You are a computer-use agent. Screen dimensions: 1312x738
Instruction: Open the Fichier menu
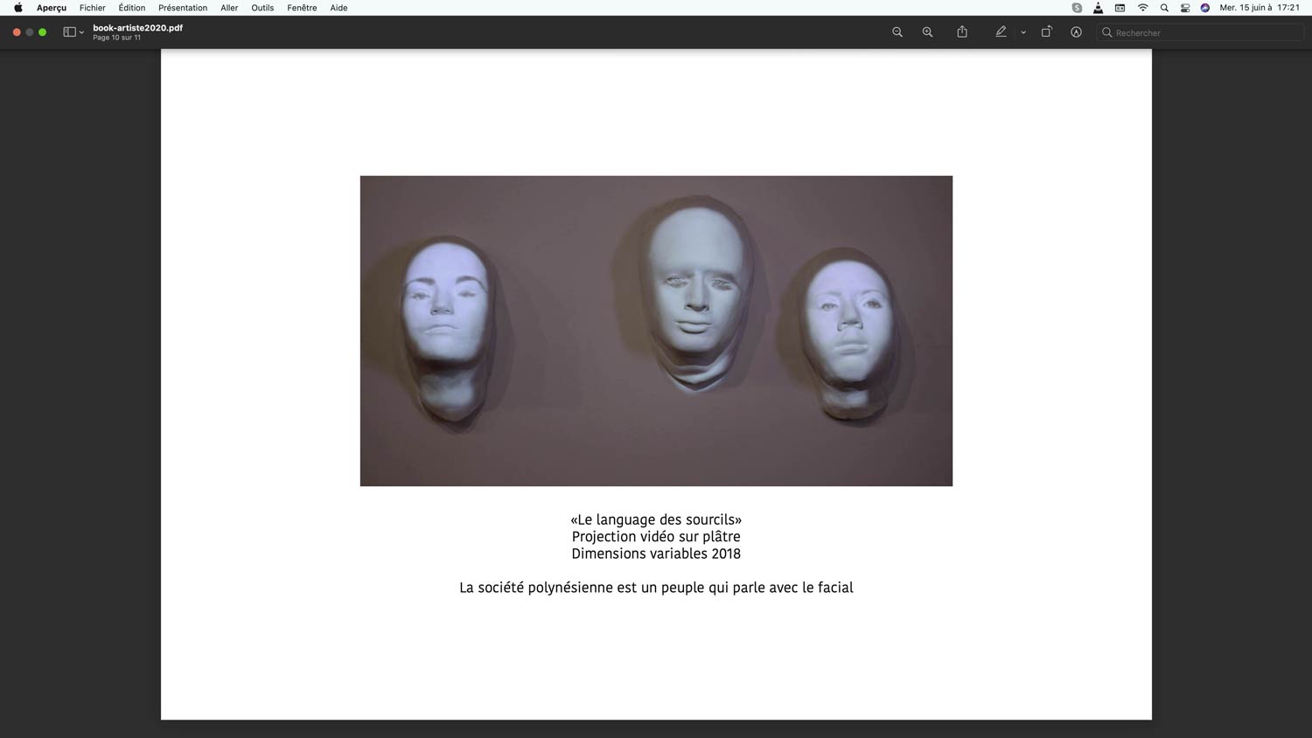click(93, 8)
